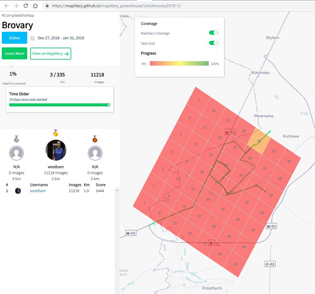Select grid tile 7 on map
This screenshot has width=315, height=294.
(198, 100)
